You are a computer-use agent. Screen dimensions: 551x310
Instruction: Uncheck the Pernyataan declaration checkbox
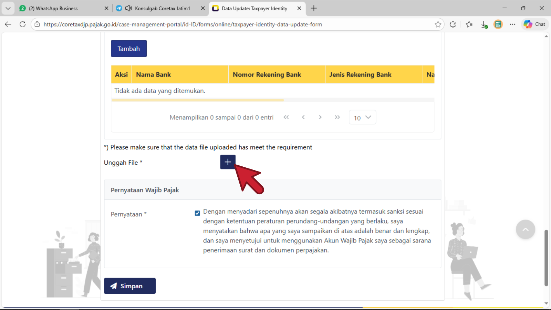pyautogui.click(x=197, y=213)
